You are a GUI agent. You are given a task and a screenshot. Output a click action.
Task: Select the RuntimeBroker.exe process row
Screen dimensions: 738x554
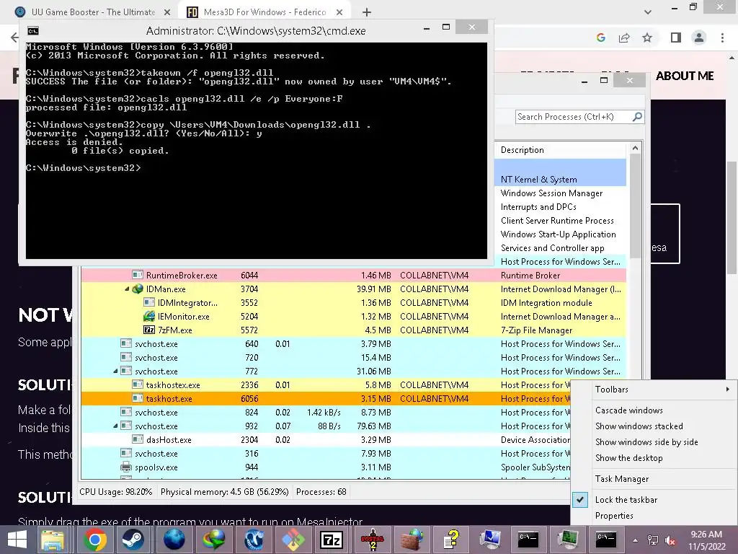point(353,275)
